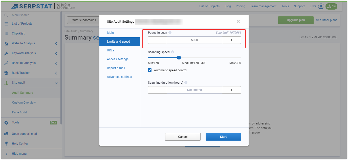Click the Beta badge next to Tools
This screenshot has height=160, width=348.
(x=53, y=122)
